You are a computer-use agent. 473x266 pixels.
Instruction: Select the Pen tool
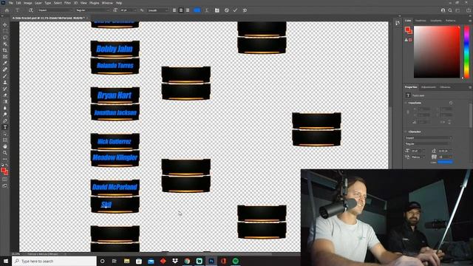5,120
